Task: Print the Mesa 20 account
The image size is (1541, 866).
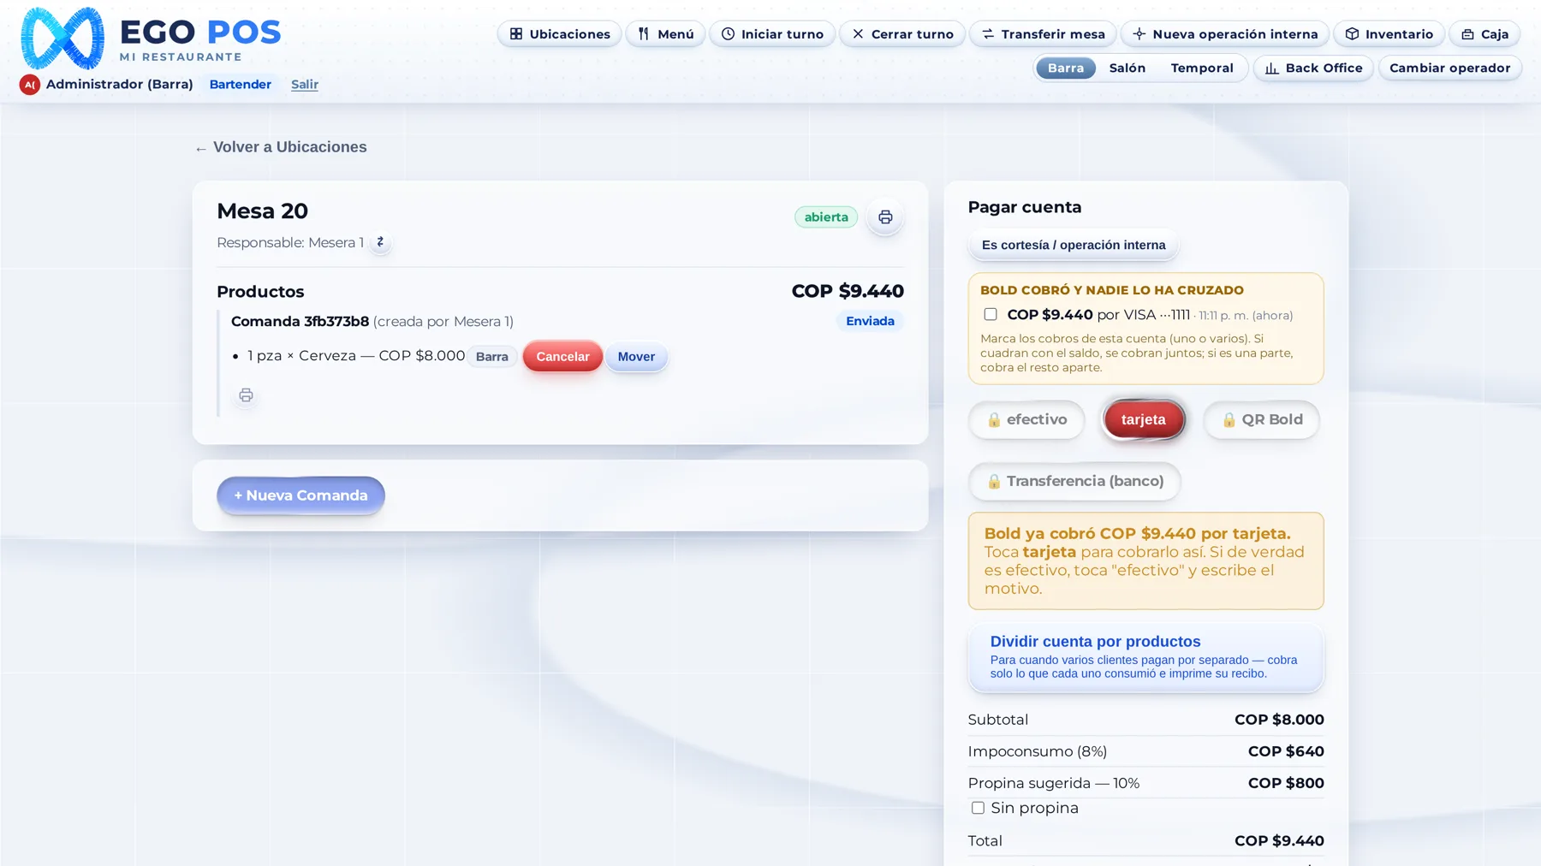Action: pos(885,217)
